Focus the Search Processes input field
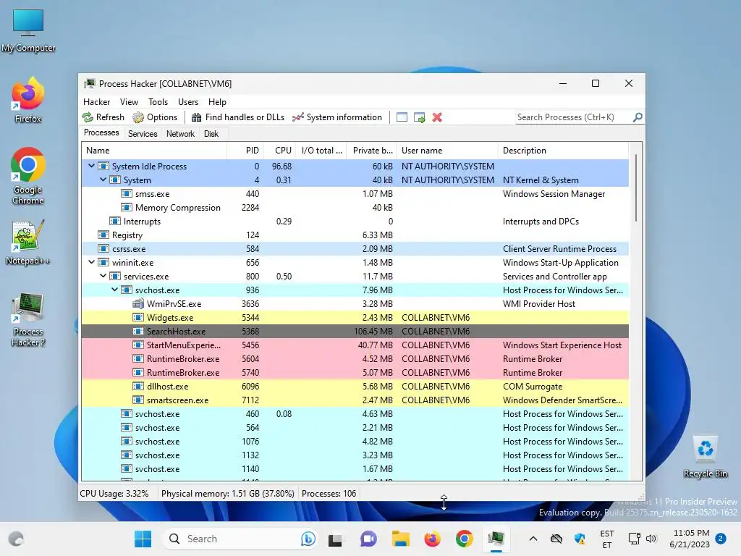The width and height of the screenshot is (741, 556). click(x=574, y=117)
